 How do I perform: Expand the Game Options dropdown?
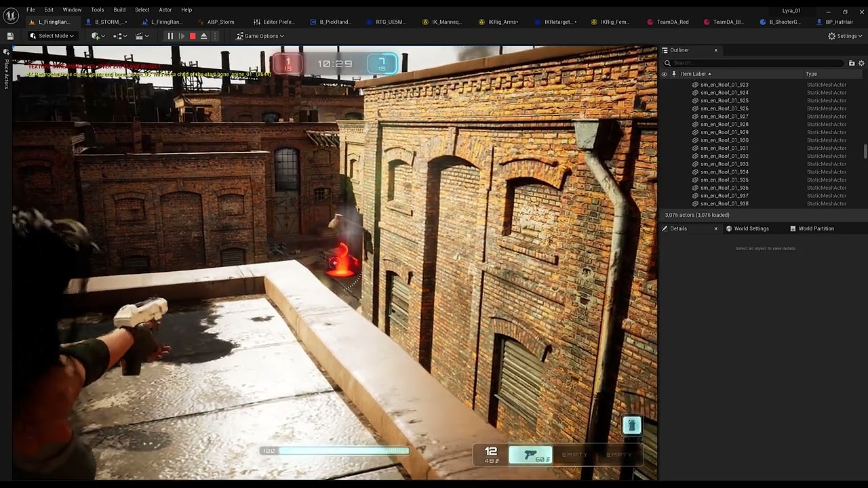[x=260, y=36]
